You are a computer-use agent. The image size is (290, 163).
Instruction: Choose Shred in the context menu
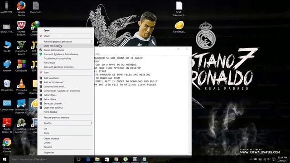[x=66, y=36]
